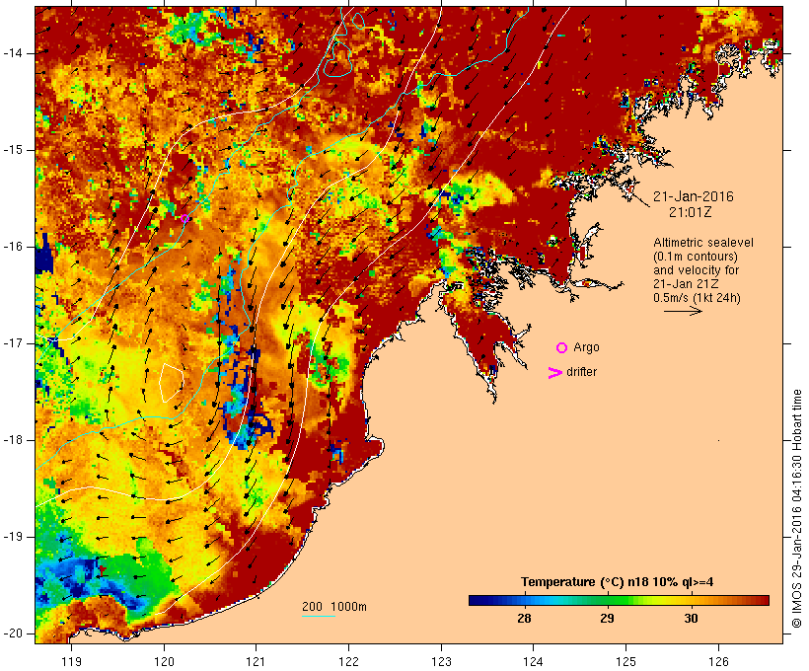The image size is (809, 671).
Task: Click the temperature color bar
Action: (x=620, y=600)
